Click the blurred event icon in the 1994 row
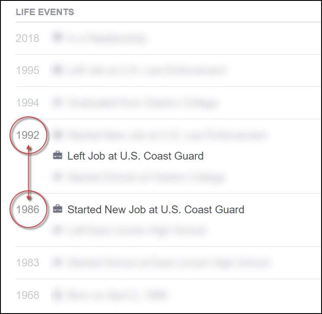The image size is (322, 314). tap(57, 103)
